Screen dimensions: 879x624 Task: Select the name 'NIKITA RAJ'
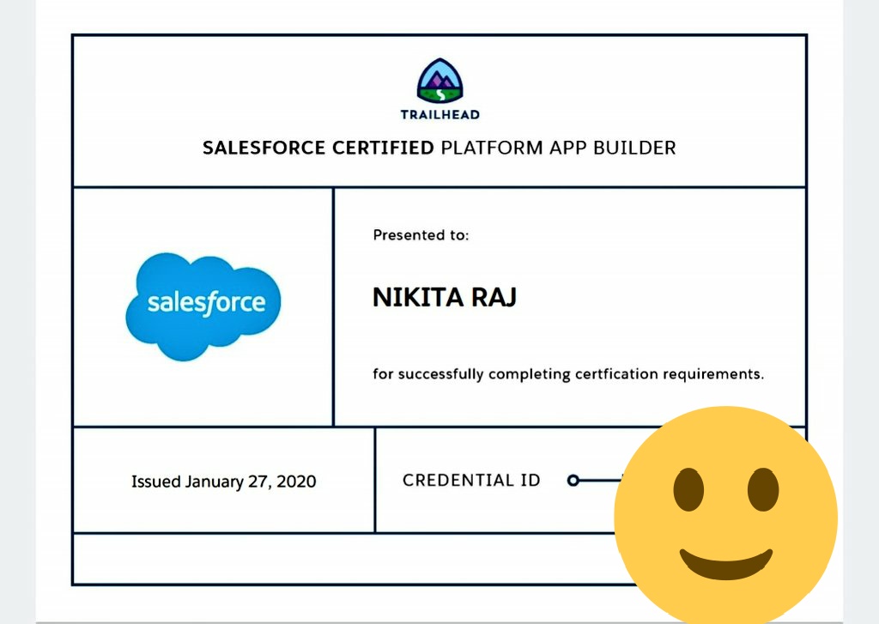coord(444,297)
